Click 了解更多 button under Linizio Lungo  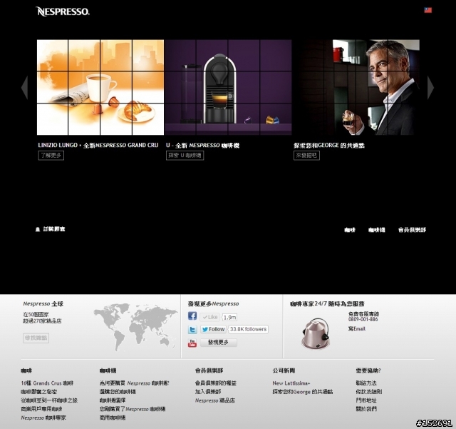pyautogui.click(x=51, y=156)
